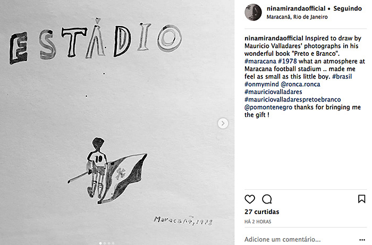Open Maracanã, Rio de Janeiro location
Viewport: 372px width, 245px height.
point(297,17)
